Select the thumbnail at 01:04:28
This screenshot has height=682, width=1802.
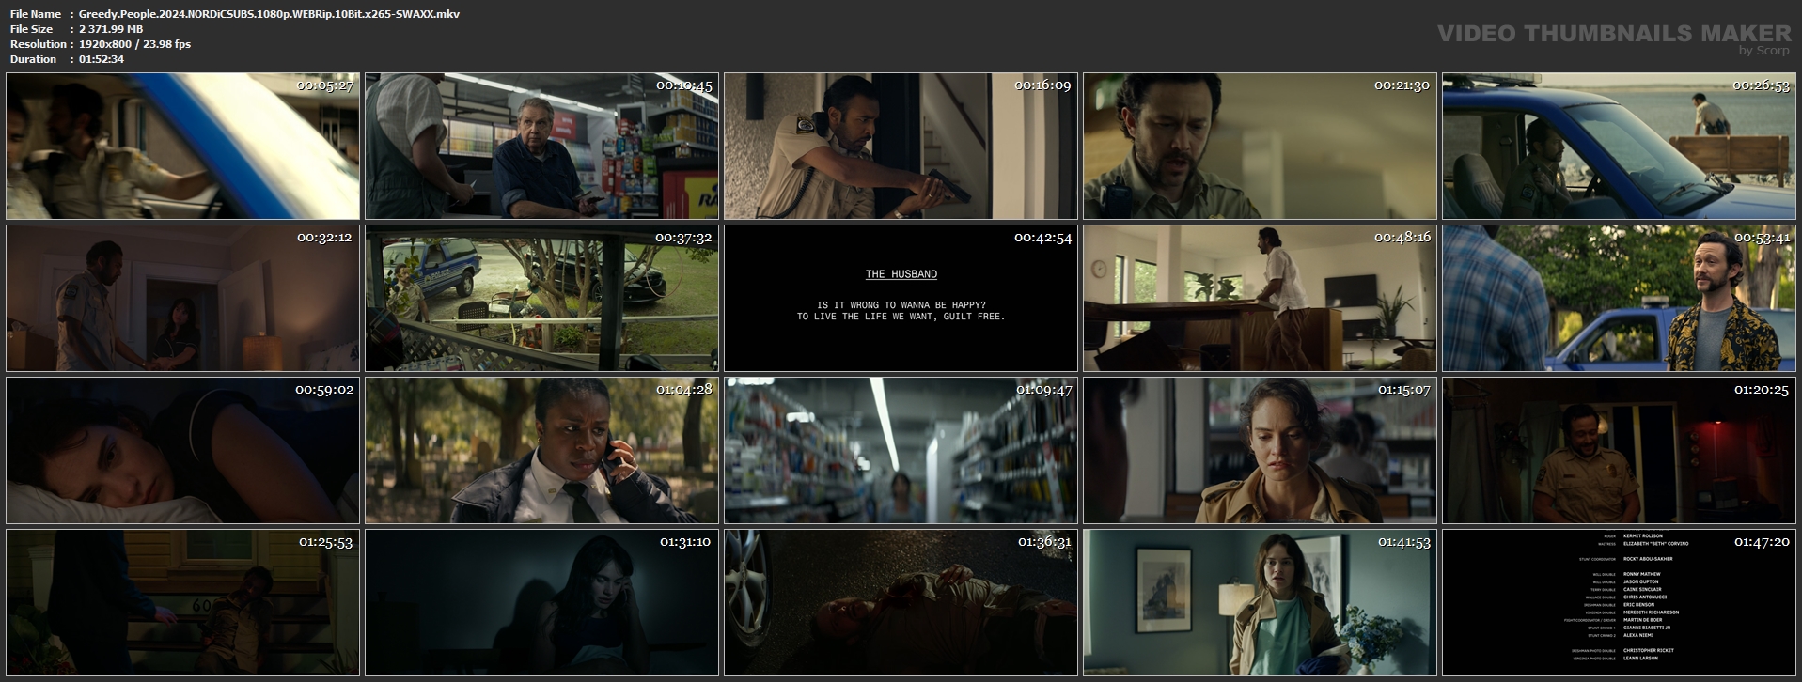click(x=541, y=451)
